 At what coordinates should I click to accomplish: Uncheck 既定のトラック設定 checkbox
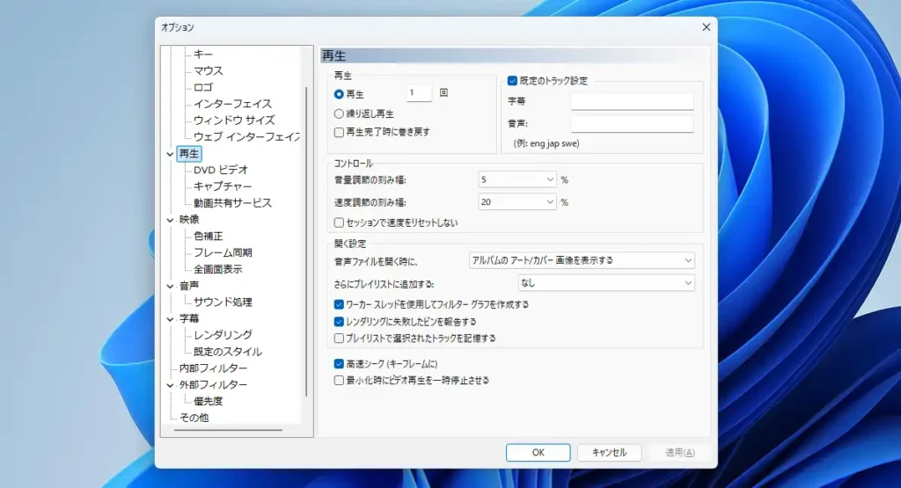(513, 80)
